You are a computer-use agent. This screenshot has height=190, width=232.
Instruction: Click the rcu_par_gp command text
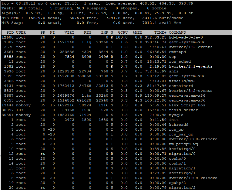181,135
